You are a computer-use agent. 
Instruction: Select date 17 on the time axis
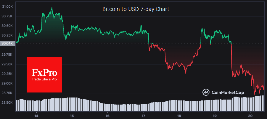click(x=144, y=115)
